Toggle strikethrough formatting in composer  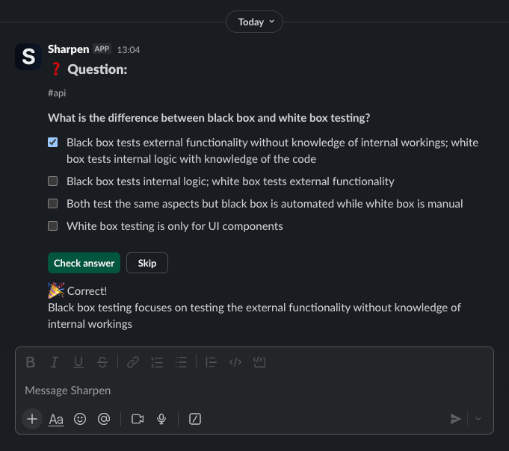(102, 362)
